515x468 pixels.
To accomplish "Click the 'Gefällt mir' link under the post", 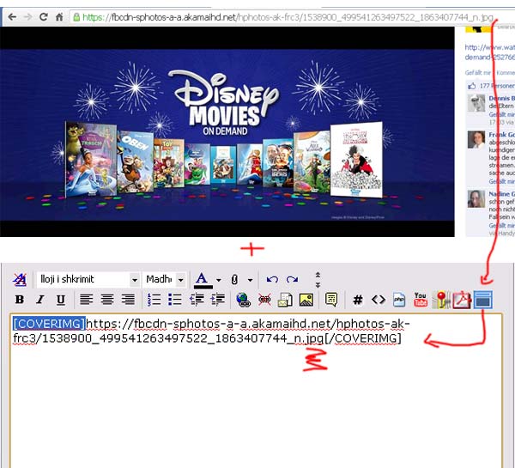I will [x=478, y=73].
